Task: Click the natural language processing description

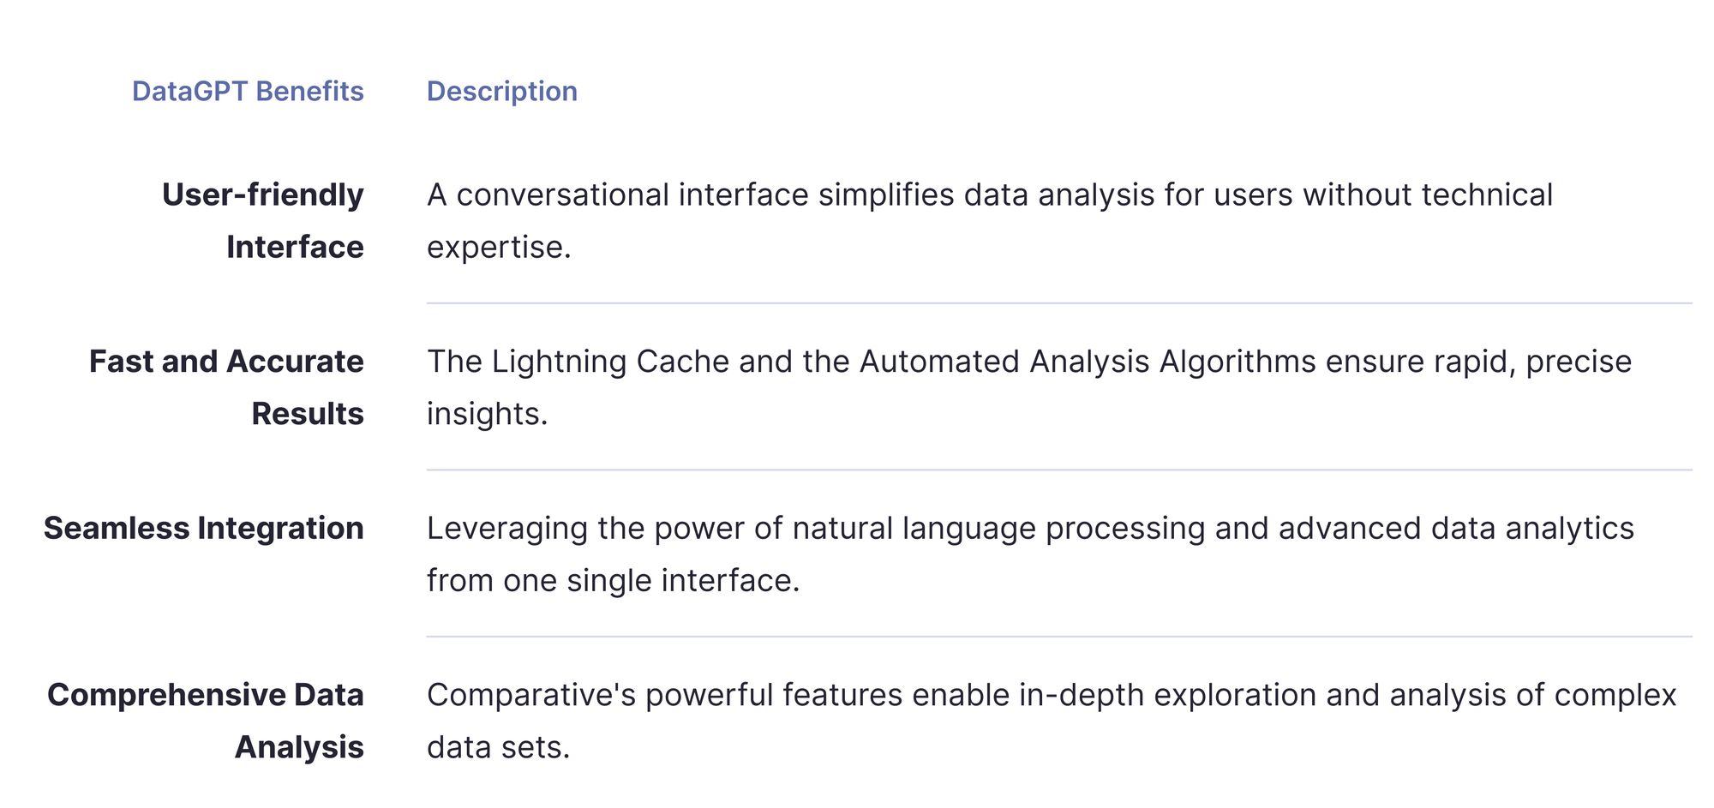Action: [x=1030, y=554]
